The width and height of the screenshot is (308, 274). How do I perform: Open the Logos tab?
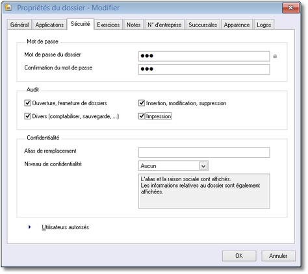click(264, 25)
